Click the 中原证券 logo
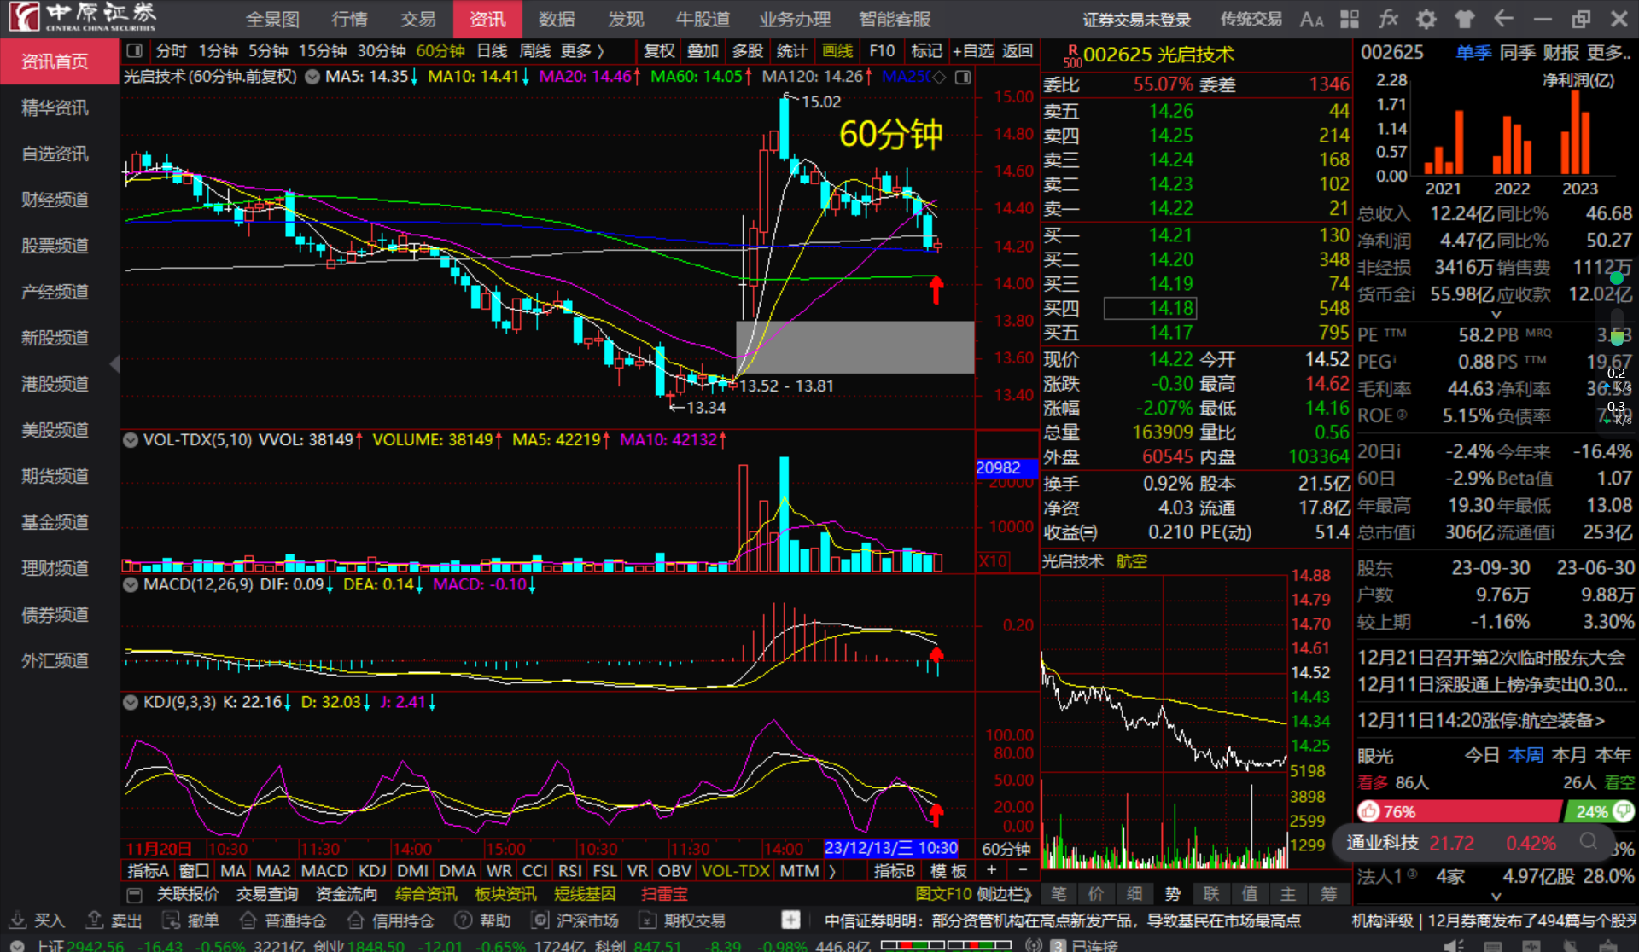Viewport: 1639px width, 952px height. pos(82,17)
